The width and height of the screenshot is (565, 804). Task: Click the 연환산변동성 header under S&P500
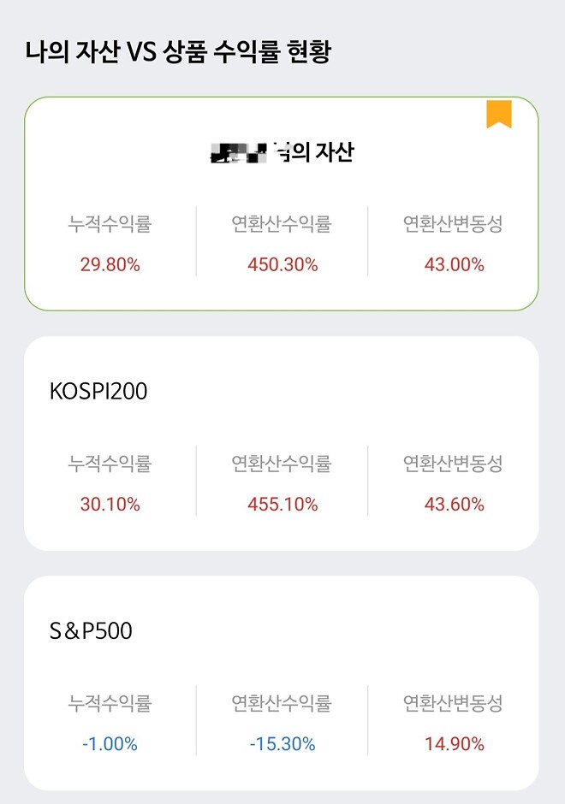(456, 703)
